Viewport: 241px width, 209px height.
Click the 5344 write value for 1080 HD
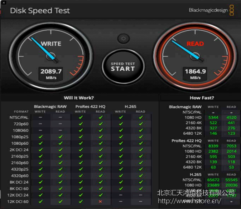coord(213,117)
